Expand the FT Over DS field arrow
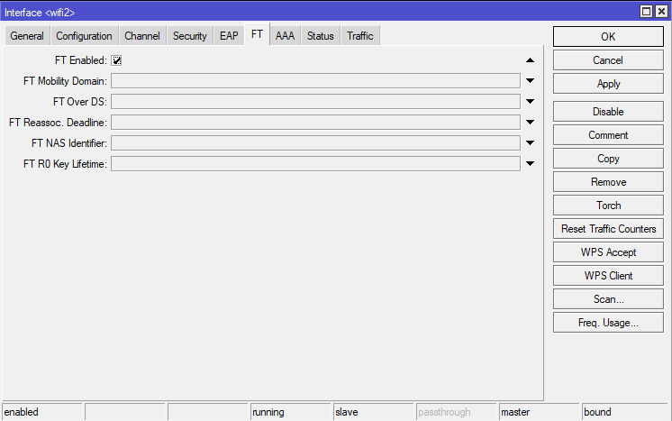672x421 pixels. click(530, 102)
